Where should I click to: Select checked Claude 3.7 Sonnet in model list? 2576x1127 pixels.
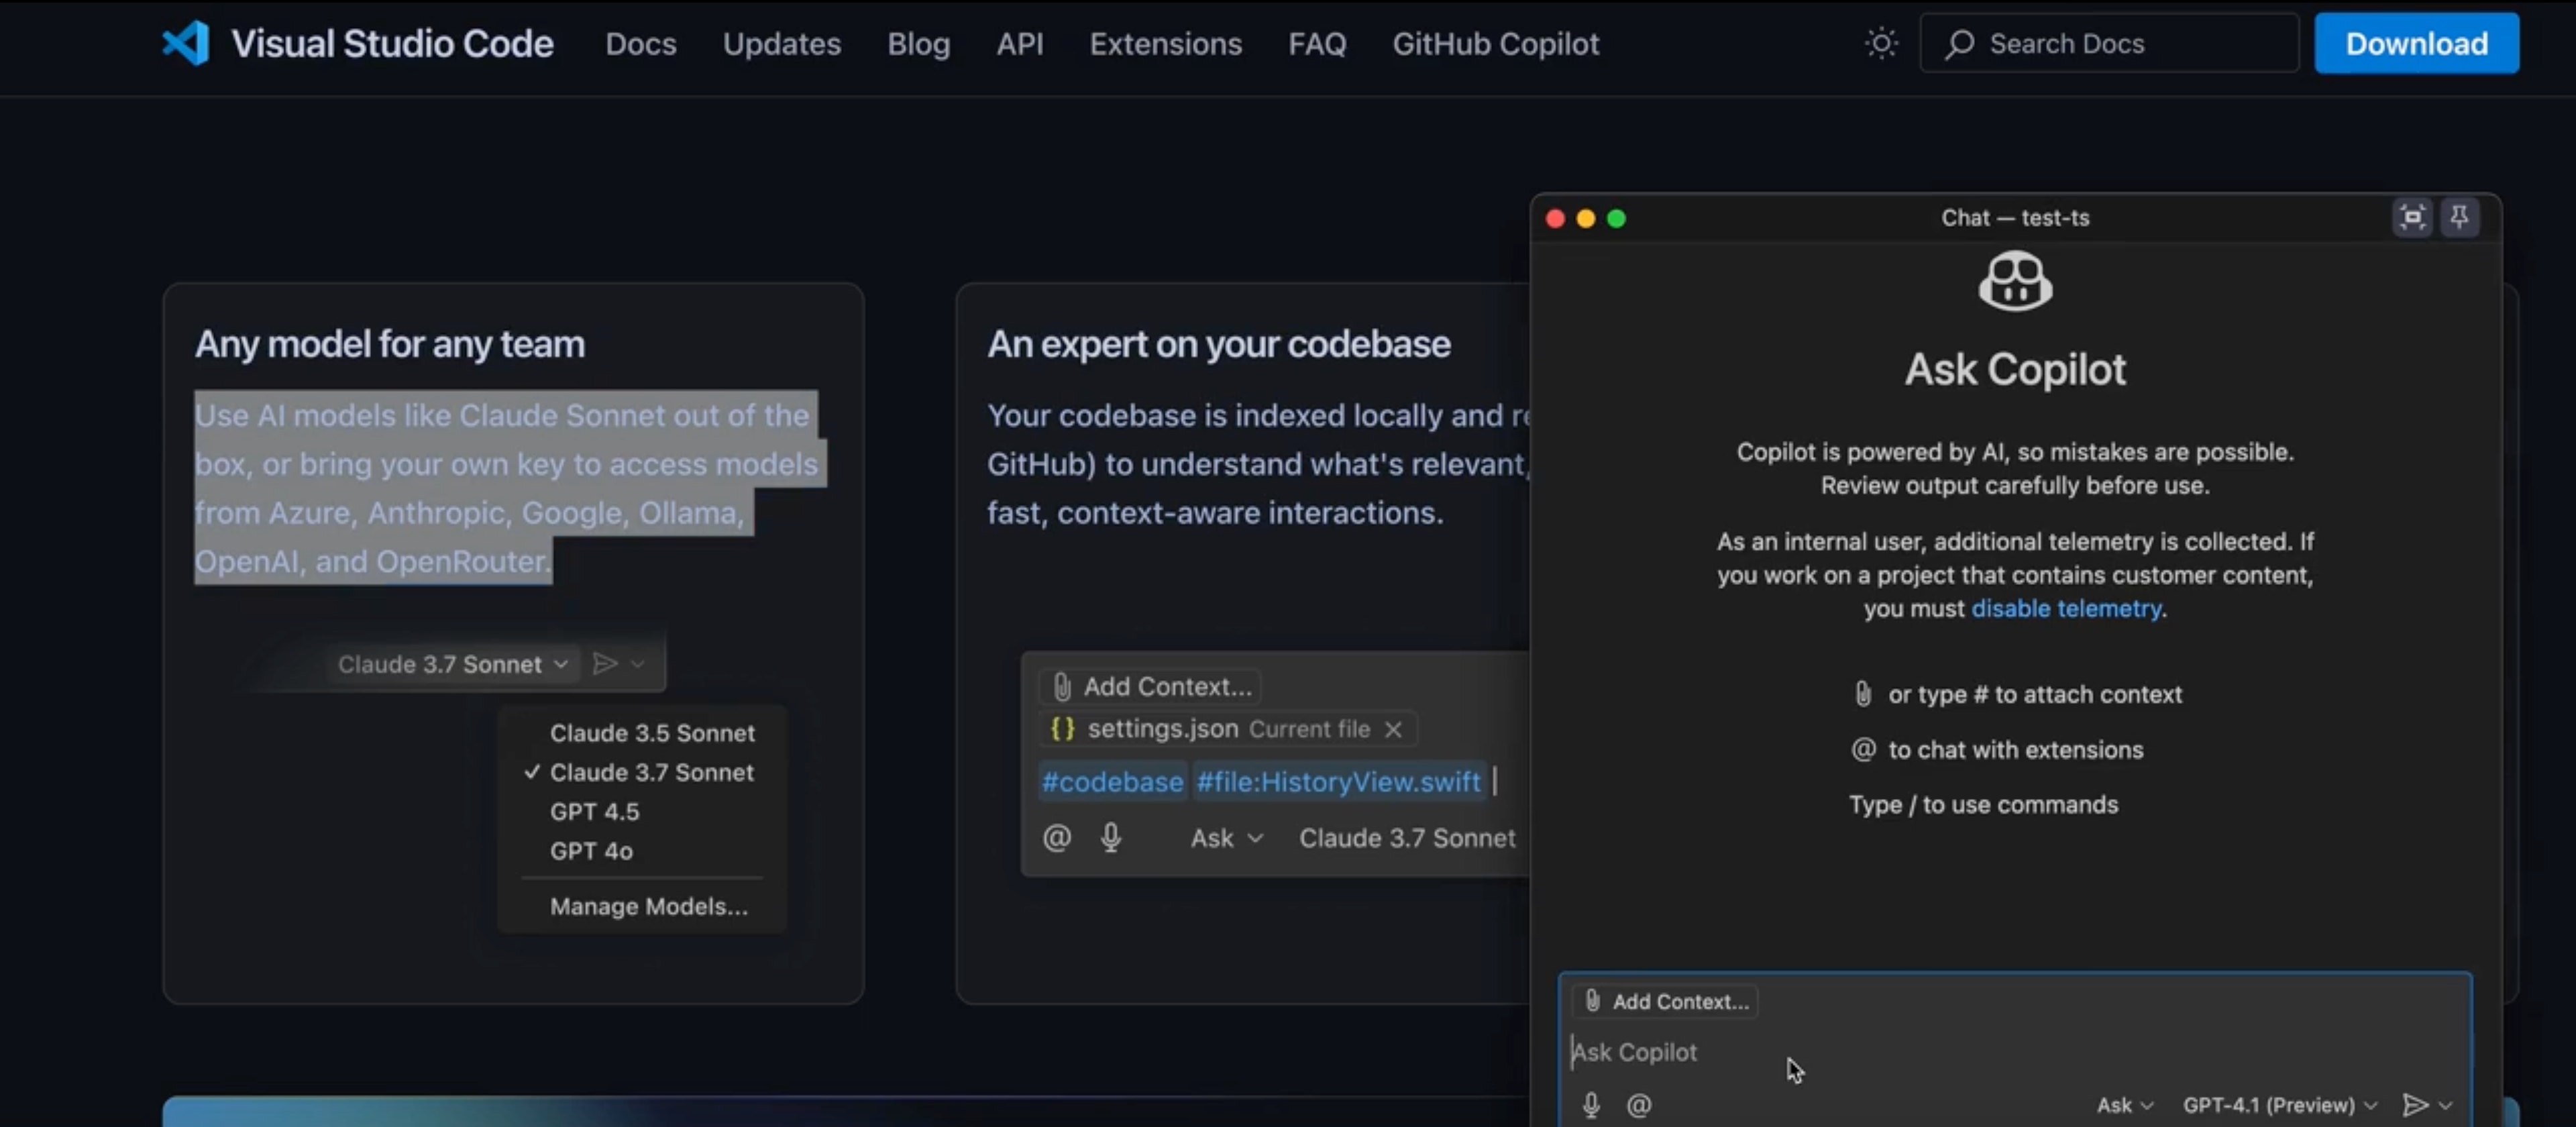(x=652, y=772)
